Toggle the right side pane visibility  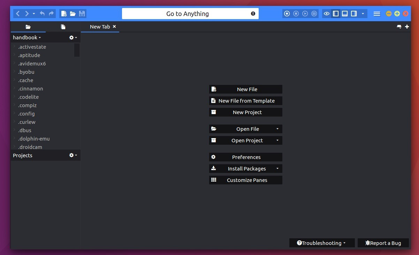click(x=354, y=14)
